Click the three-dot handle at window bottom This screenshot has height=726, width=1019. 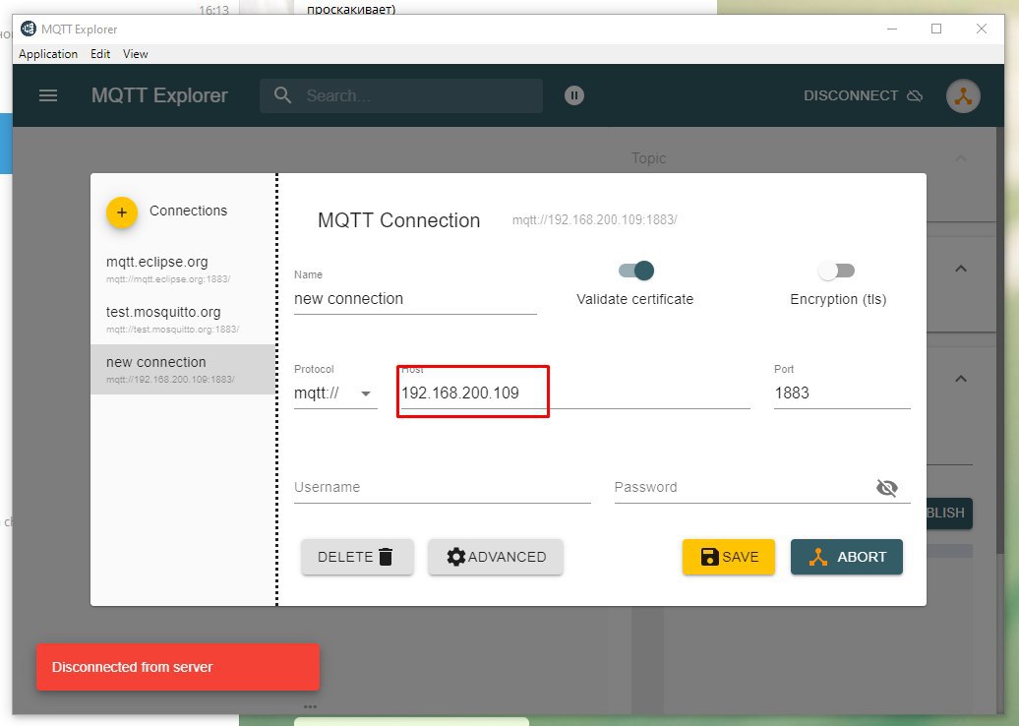tap(310, 706)
